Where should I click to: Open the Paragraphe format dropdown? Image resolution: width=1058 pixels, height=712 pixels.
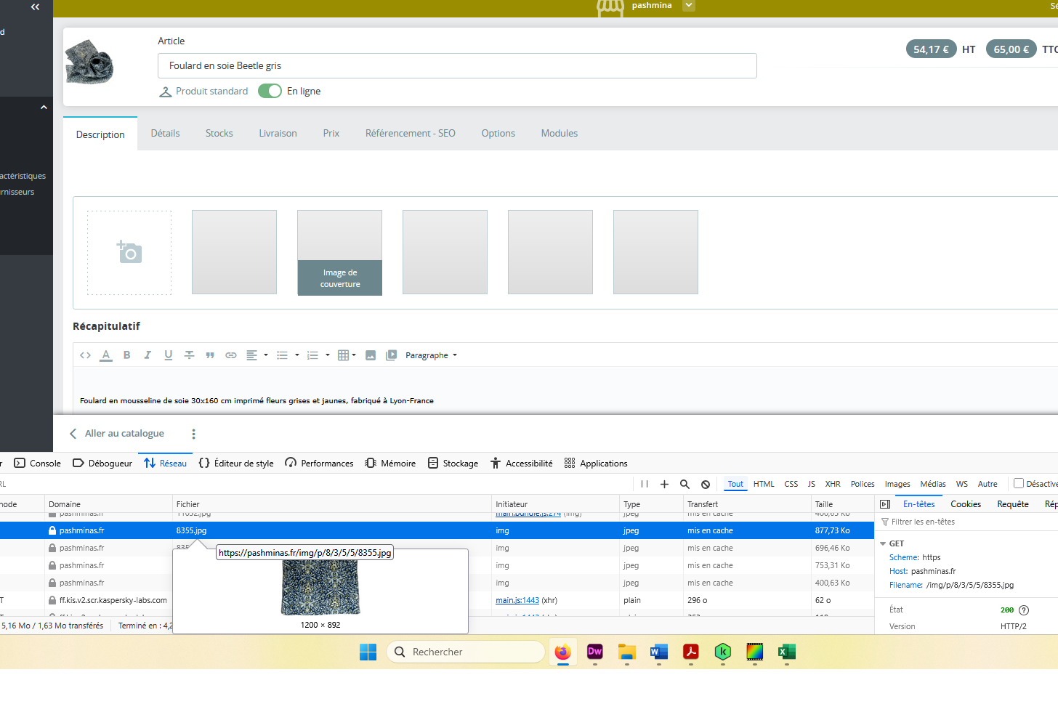pos(431,355)
